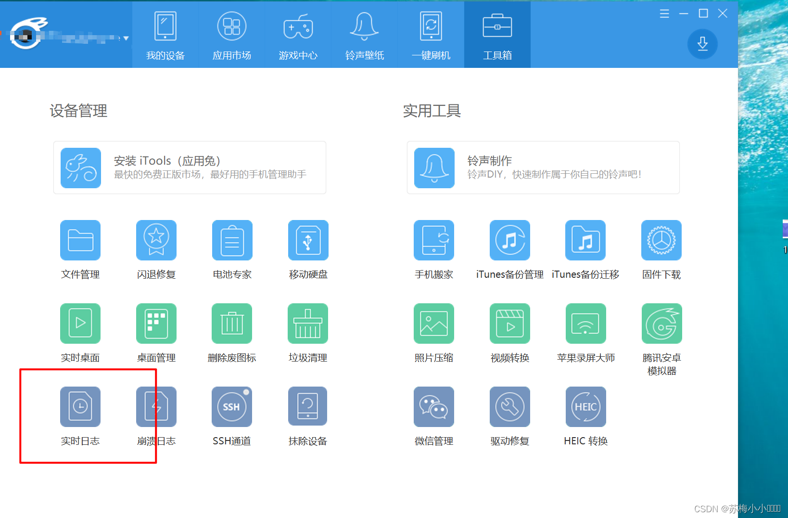The height and width of the screenshot is (518, 788).
Task: Open the 微信管理 WeChat manager
Action: point(434,407)
